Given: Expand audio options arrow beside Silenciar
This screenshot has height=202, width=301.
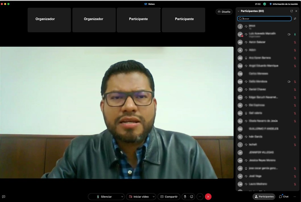Looking at the screenshot, I should [x=122, y=197].
